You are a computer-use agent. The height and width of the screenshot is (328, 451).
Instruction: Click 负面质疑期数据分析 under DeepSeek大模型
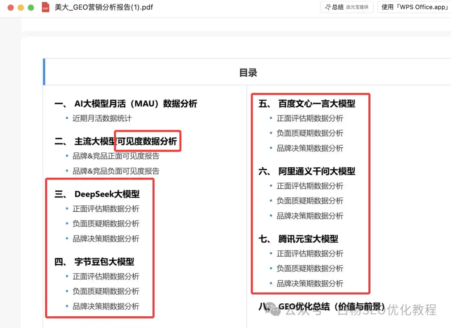(106, 224)
